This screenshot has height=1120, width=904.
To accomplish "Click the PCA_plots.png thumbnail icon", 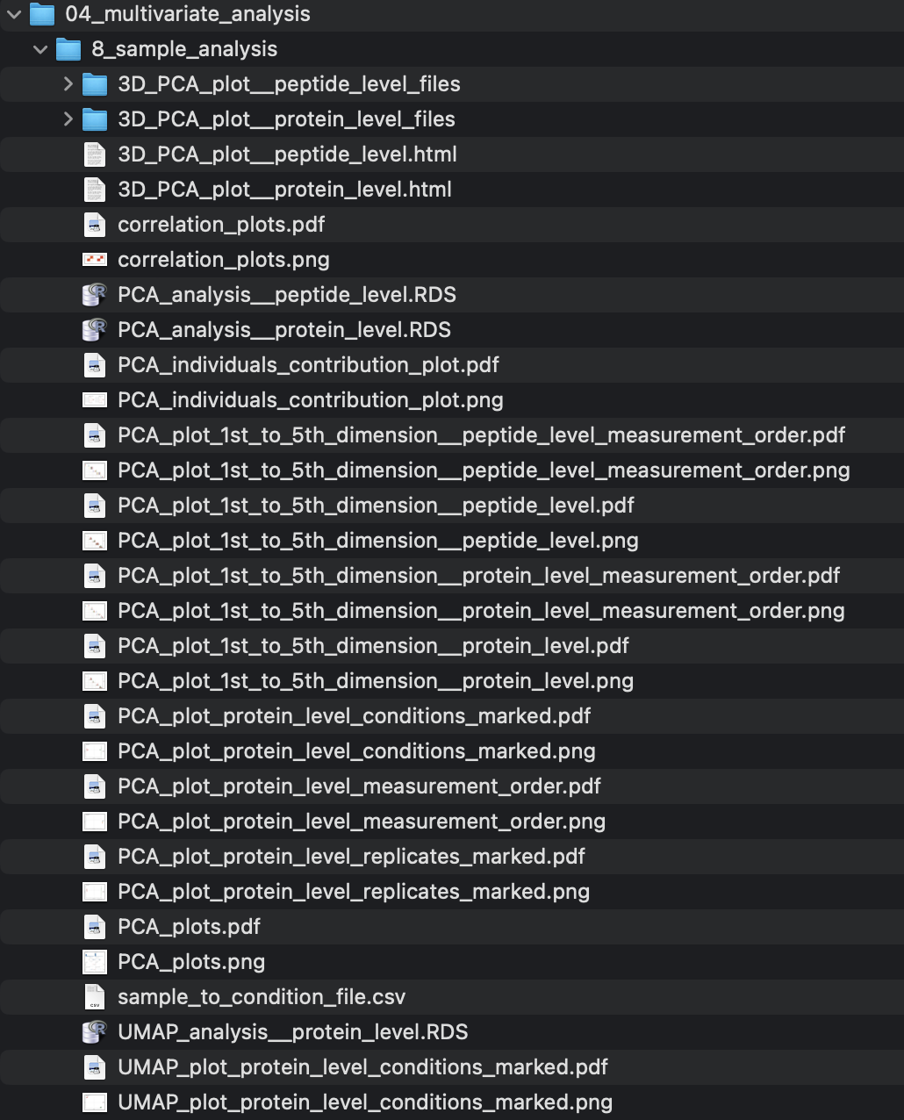I will (95, 962).
